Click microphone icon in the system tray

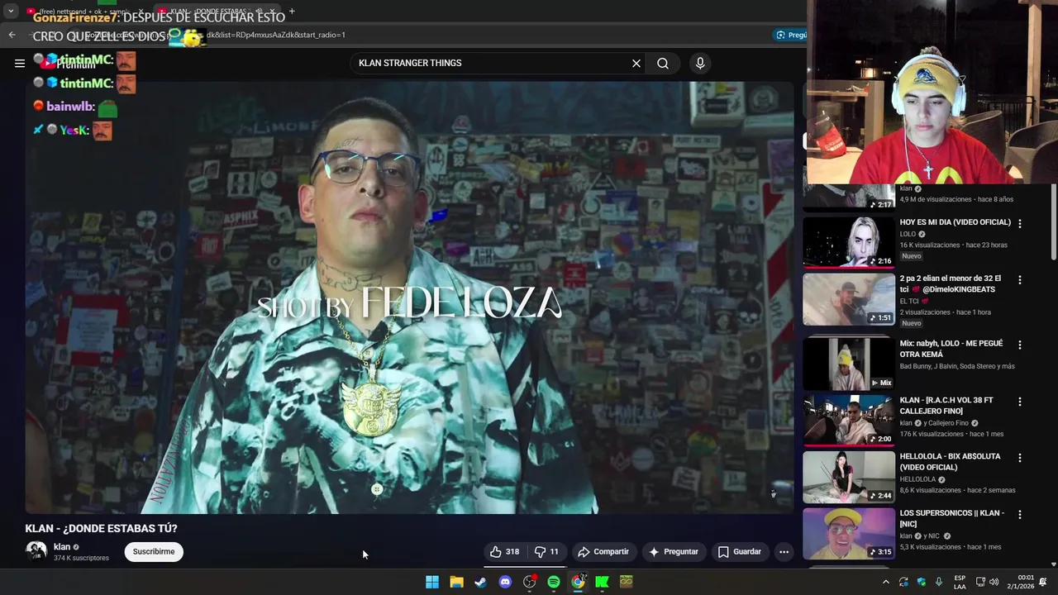click(939, 582)
